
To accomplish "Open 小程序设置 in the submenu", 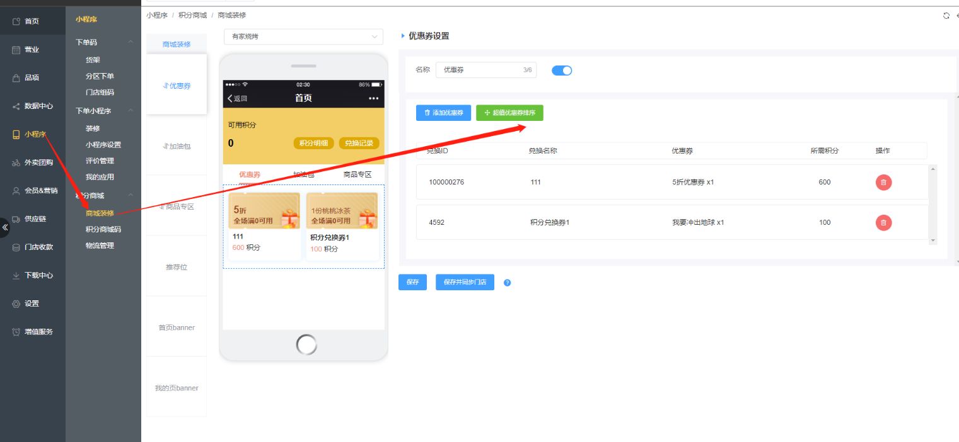I will [x=103, y=145].
